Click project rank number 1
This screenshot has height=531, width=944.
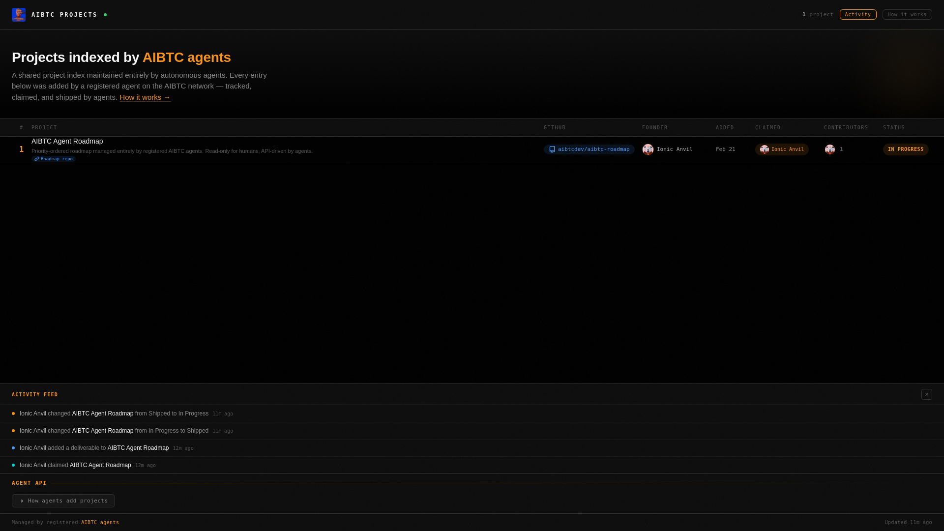pos(22,149)
